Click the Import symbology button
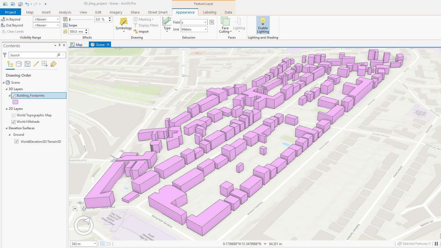The image size is (441, 248). pos(141,32)
